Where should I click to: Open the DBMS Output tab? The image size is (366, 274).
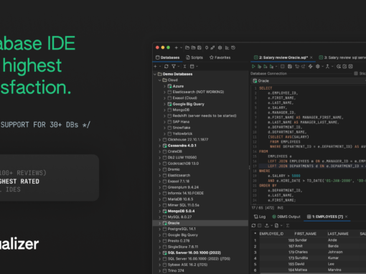tap(286, 217)
